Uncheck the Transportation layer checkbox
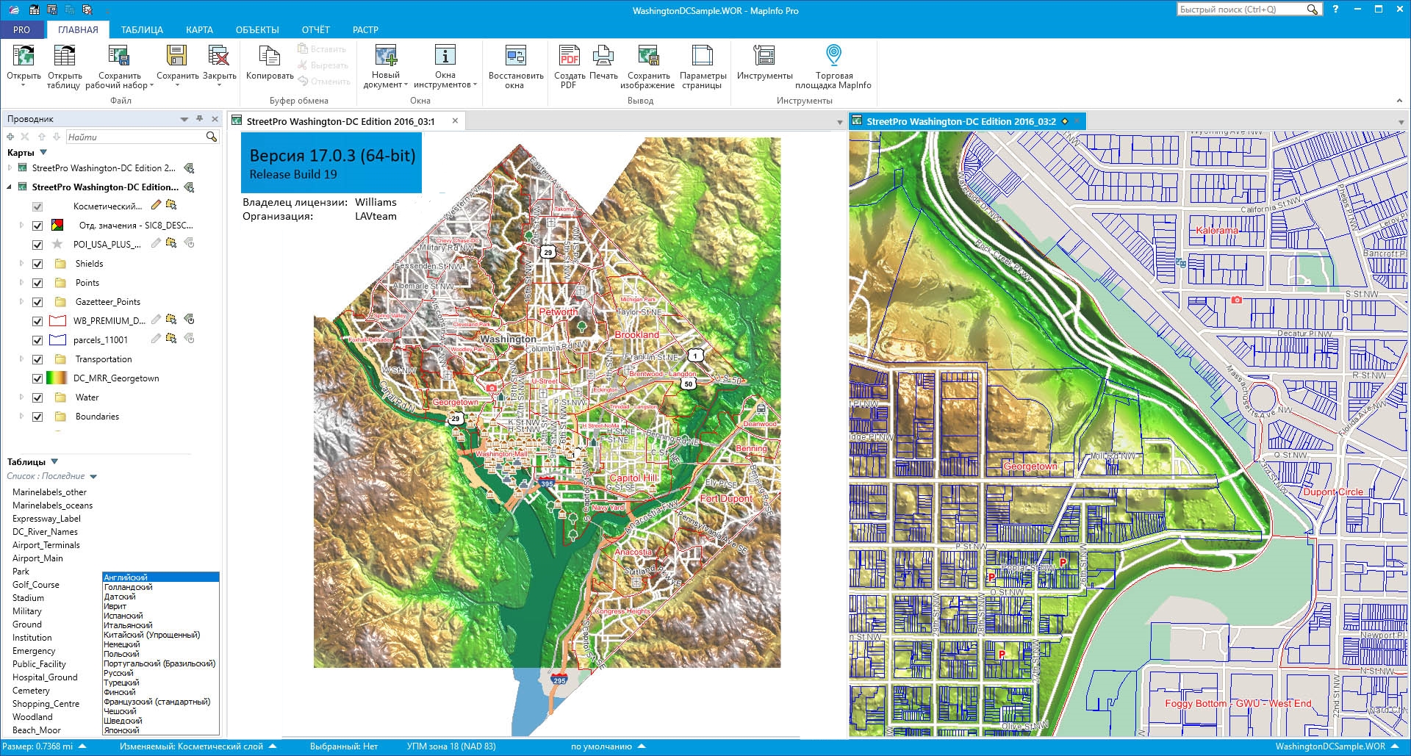 coord(37,359)
